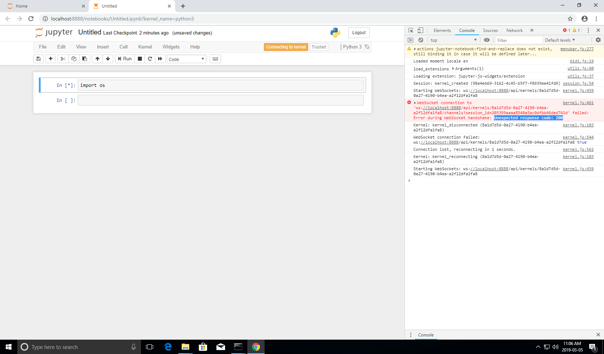The image size is (604, 354).
Task: Copy the selected cell using copy icon
Action: click(x=74, y=59)
